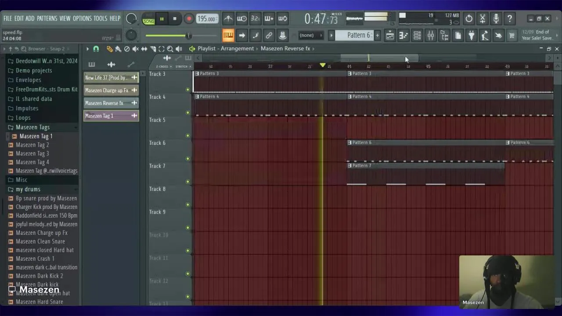Select New Life 37 clip in picker
Image resolution: width=562 pixels, height=316 pixels.
click(x=111, y=78)
